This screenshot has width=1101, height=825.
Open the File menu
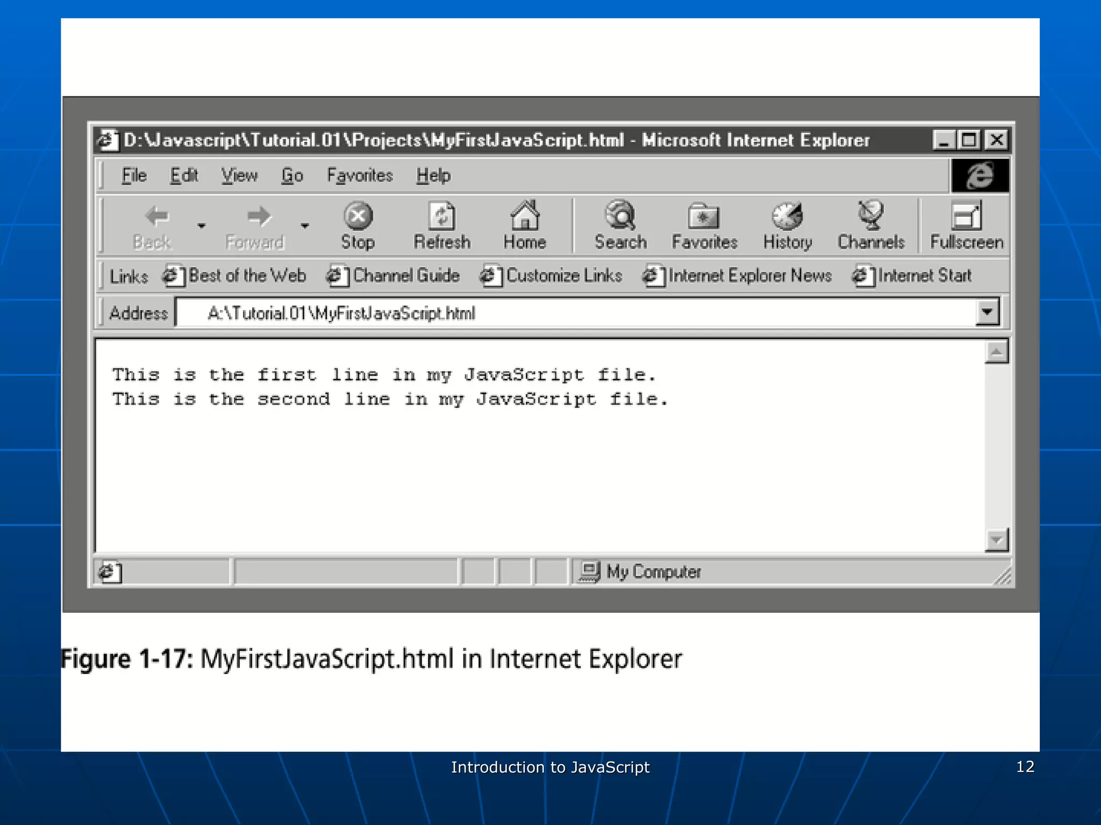click(134, 176)
